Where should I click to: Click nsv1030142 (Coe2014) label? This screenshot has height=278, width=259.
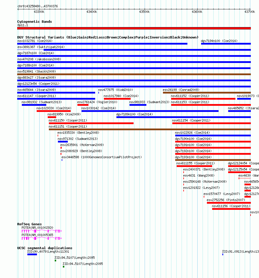tap(99, 108)
